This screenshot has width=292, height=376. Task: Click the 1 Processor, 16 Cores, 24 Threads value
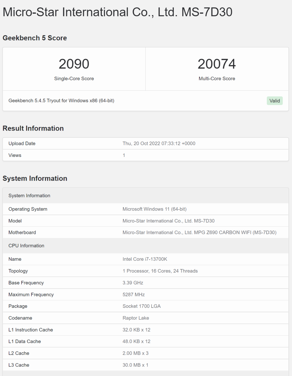[160, 271]
